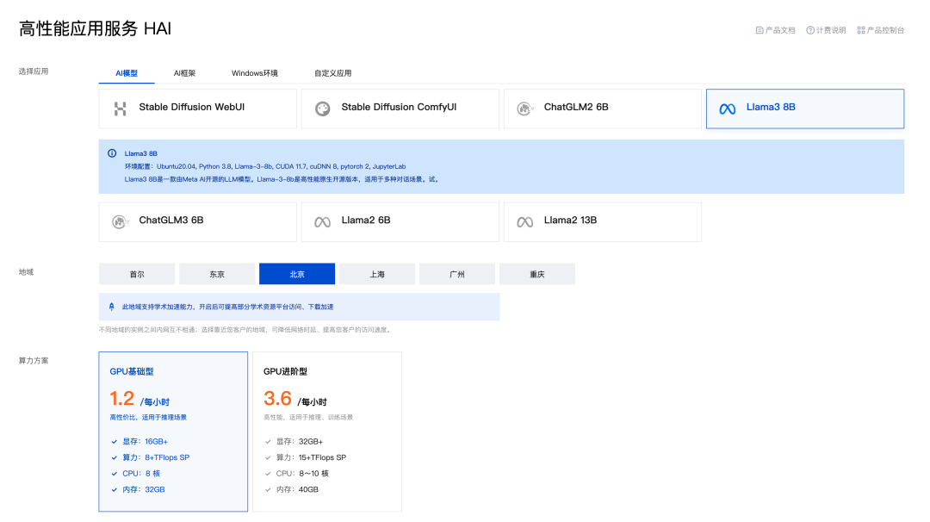This screenshot has width=930, height=522.
Task: Select the 首尔 region
Action: [137, 274]
